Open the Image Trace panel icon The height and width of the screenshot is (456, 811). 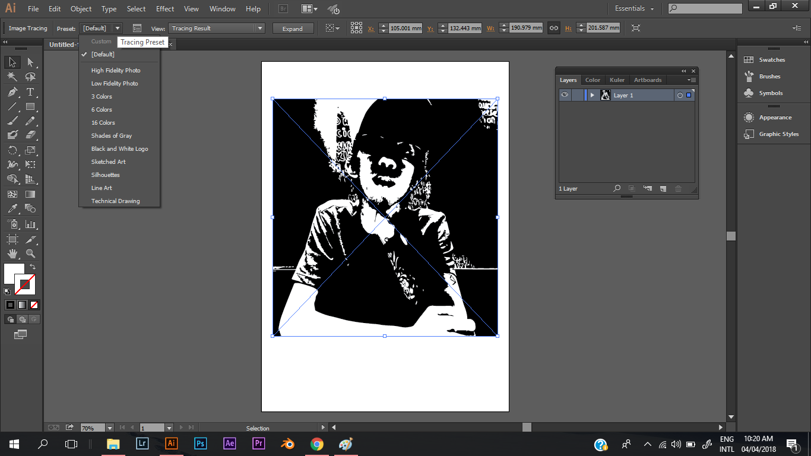pos(137,28)
